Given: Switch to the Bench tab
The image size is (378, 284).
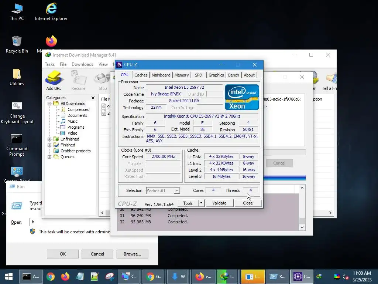Looking at the screenshot, I should tap(233, 75).
